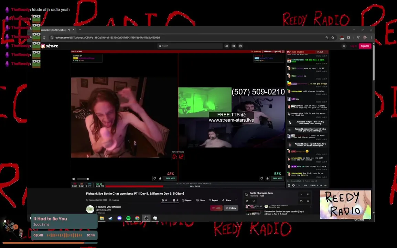Reload the page with browser refresh icon

point(44,38)
